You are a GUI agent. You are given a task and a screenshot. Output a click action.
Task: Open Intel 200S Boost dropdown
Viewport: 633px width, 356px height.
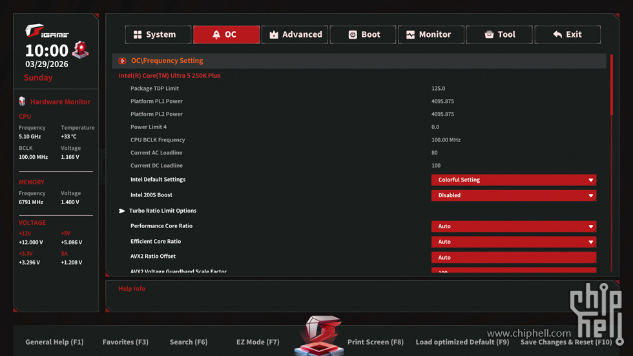coord(514,195)
